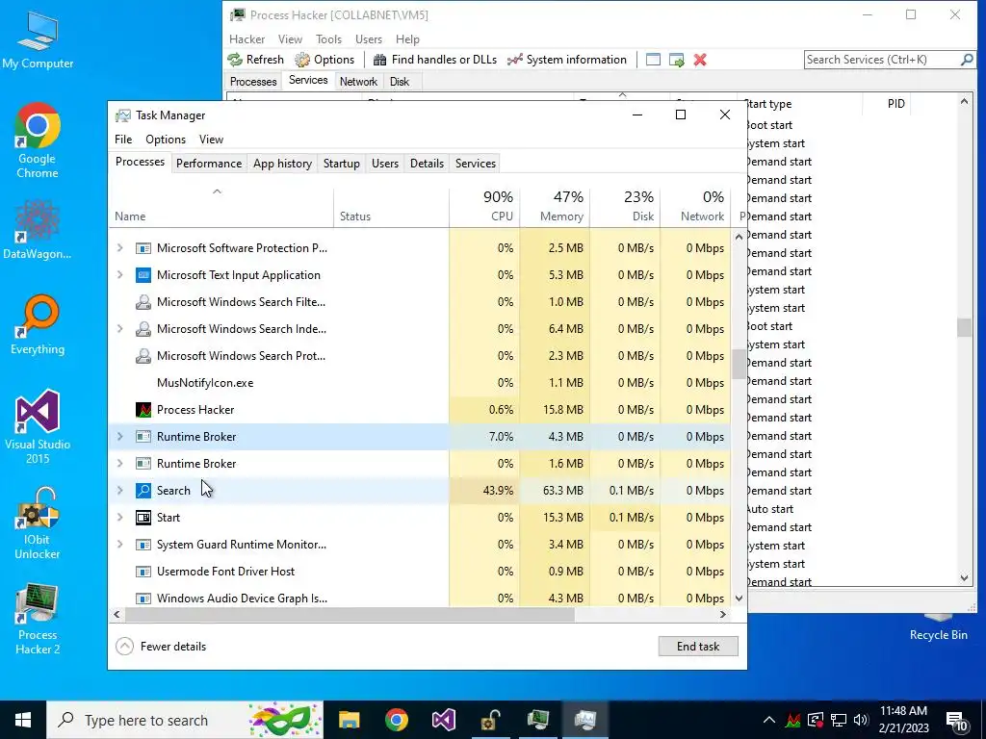
Task: Sort by Disk column header
Action: tap(626, 207)
